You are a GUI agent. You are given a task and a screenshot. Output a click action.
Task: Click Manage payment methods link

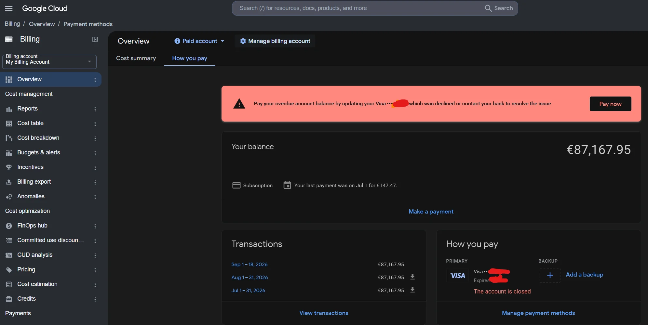538,313
